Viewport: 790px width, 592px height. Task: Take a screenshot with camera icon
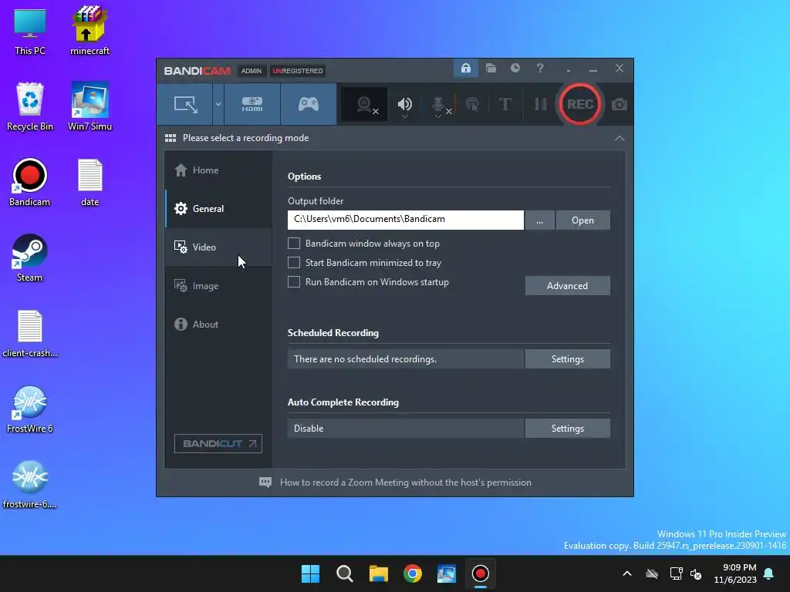(x=620, y=104)
